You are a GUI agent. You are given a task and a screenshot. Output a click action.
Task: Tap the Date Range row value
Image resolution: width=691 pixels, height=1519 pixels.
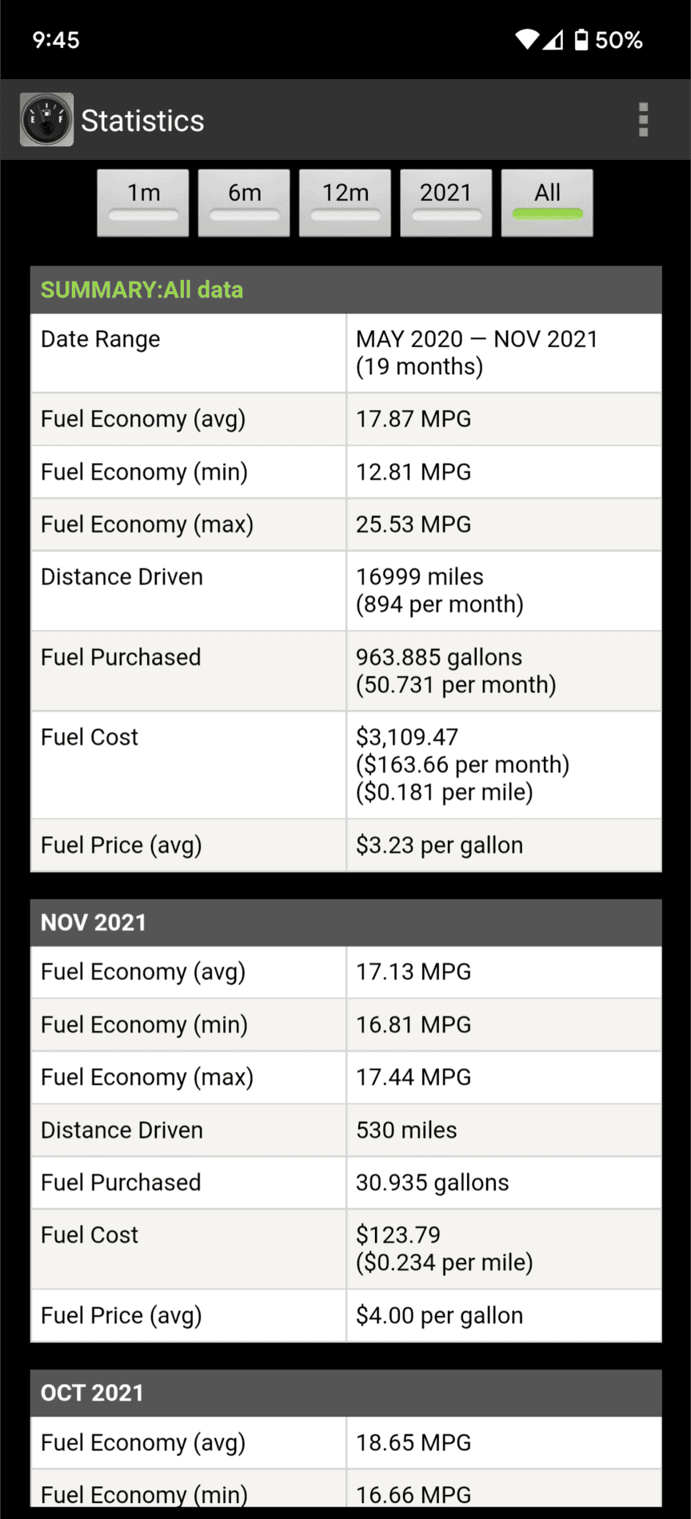coord(504,353)
